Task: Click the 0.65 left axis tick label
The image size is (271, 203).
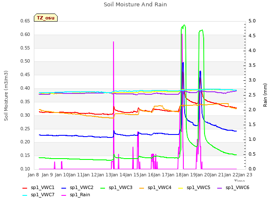Action: tap(25, 21)
